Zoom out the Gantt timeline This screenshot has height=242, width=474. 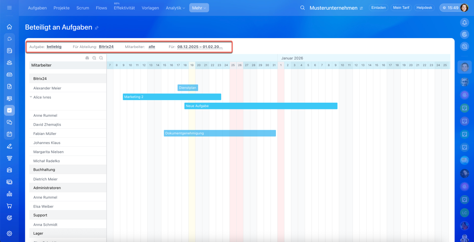click(101, 58)
